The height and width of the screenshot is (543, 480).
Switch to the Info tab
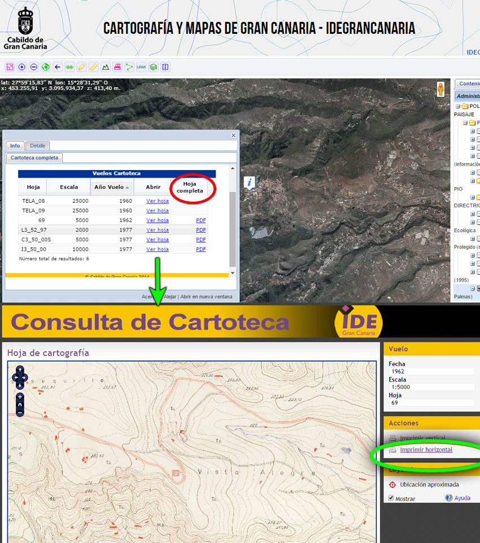point(15,146)
